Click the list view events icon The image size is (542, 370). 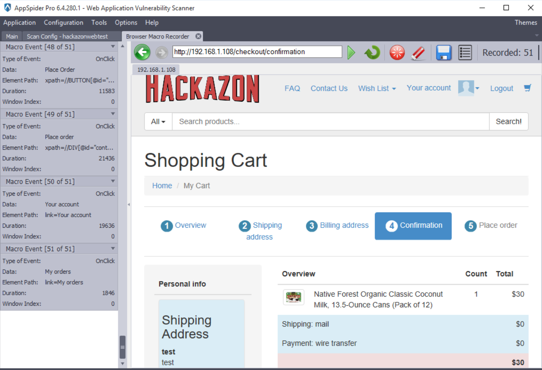[465, 53]
